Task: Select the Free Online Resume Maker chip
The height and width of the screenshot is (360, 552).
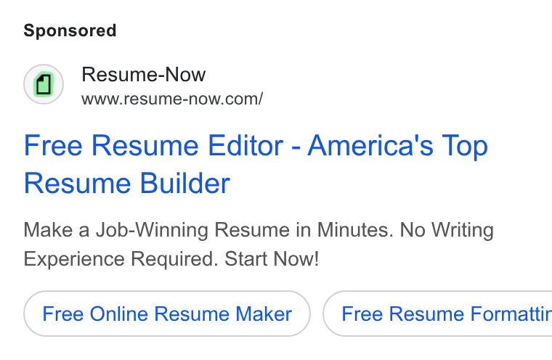Action: pos(167,314)
